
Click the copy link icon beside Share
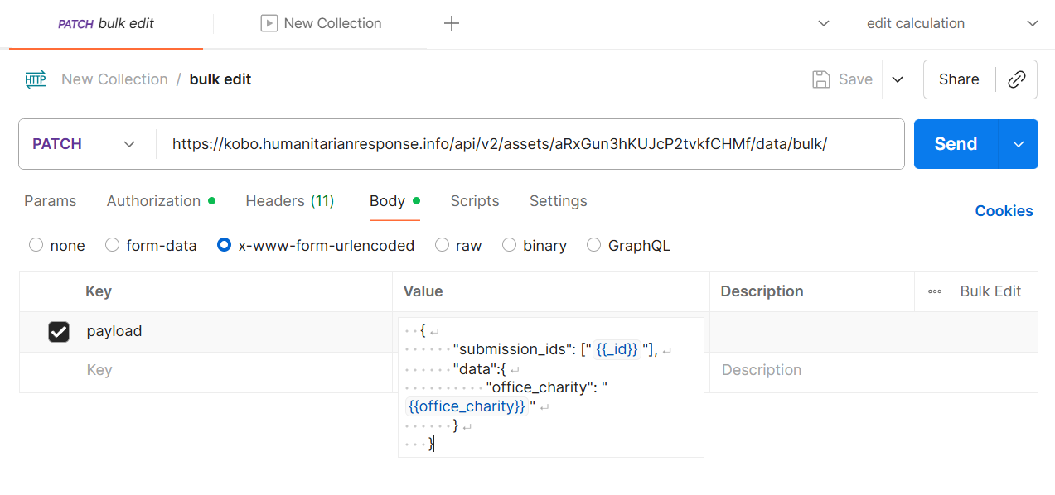[x=1016, y=79]
